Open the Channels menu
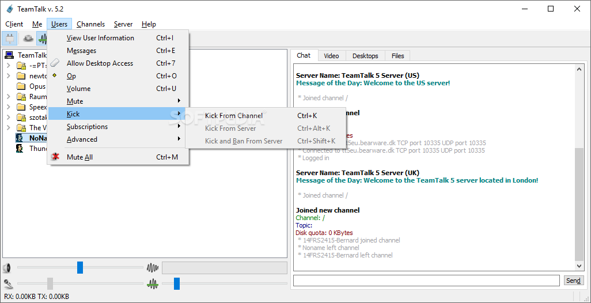Image resolution: width=591 pixels, height=303 pixels. (91, 24)
